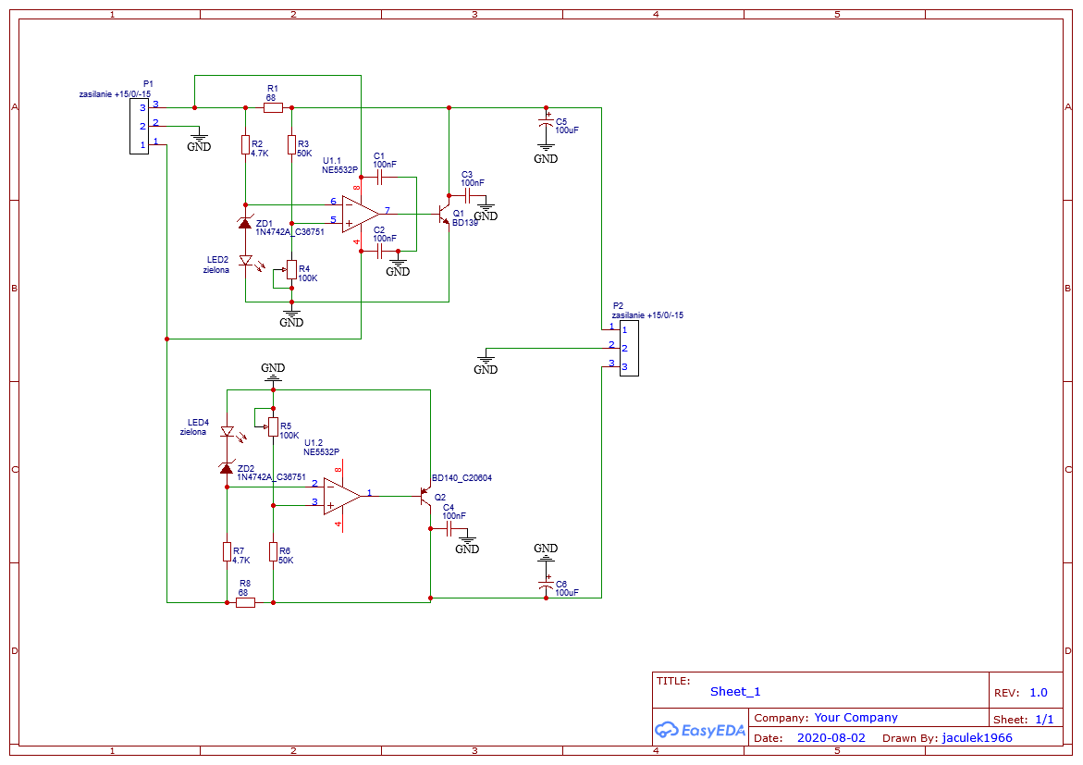Click the P2 output connector symbol
This screenshot has width=1083, height=765.
click(x=629, y=348)
